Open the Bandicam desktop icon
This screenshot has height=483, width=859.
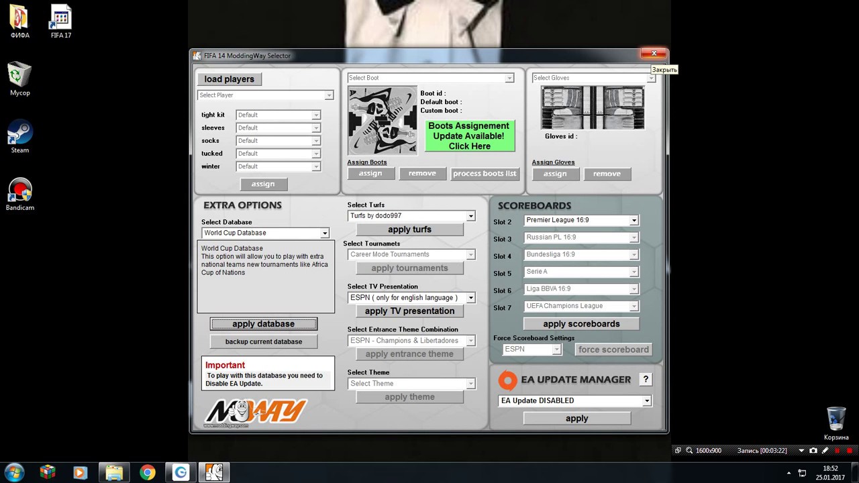19,195
